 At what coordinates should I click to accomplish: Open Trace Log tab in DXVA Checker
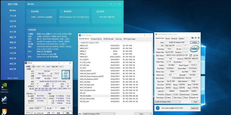[x=118, y=39]
